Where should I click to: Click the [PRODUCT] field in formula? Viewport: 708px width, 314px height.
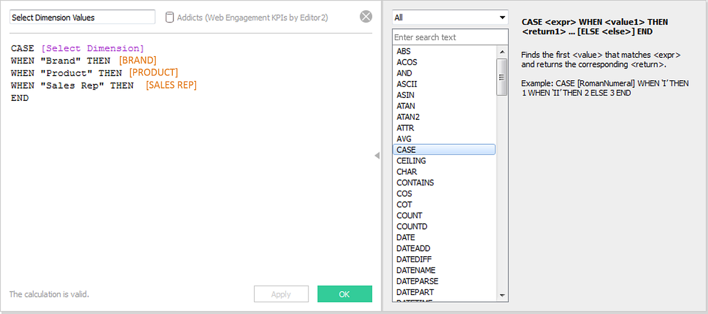(153, 73)
